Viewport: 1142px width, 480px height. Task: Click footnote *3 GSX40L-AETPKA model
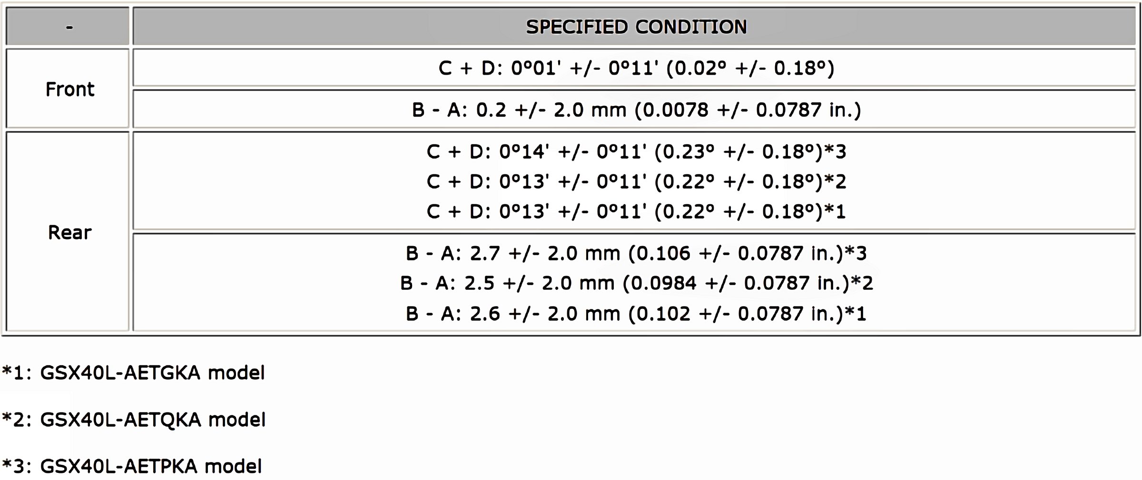[x=132, y=466]
